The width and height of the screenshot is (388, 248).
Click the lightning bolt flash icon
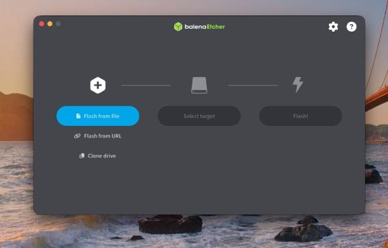298,85
